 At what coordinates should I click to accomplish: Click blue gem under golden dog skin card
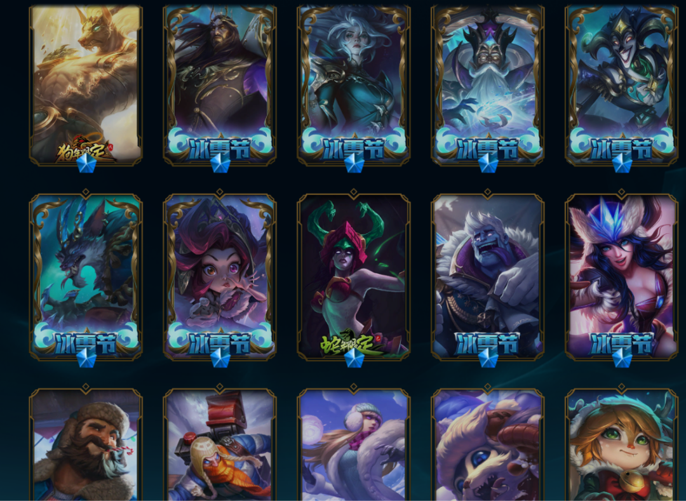86,164
